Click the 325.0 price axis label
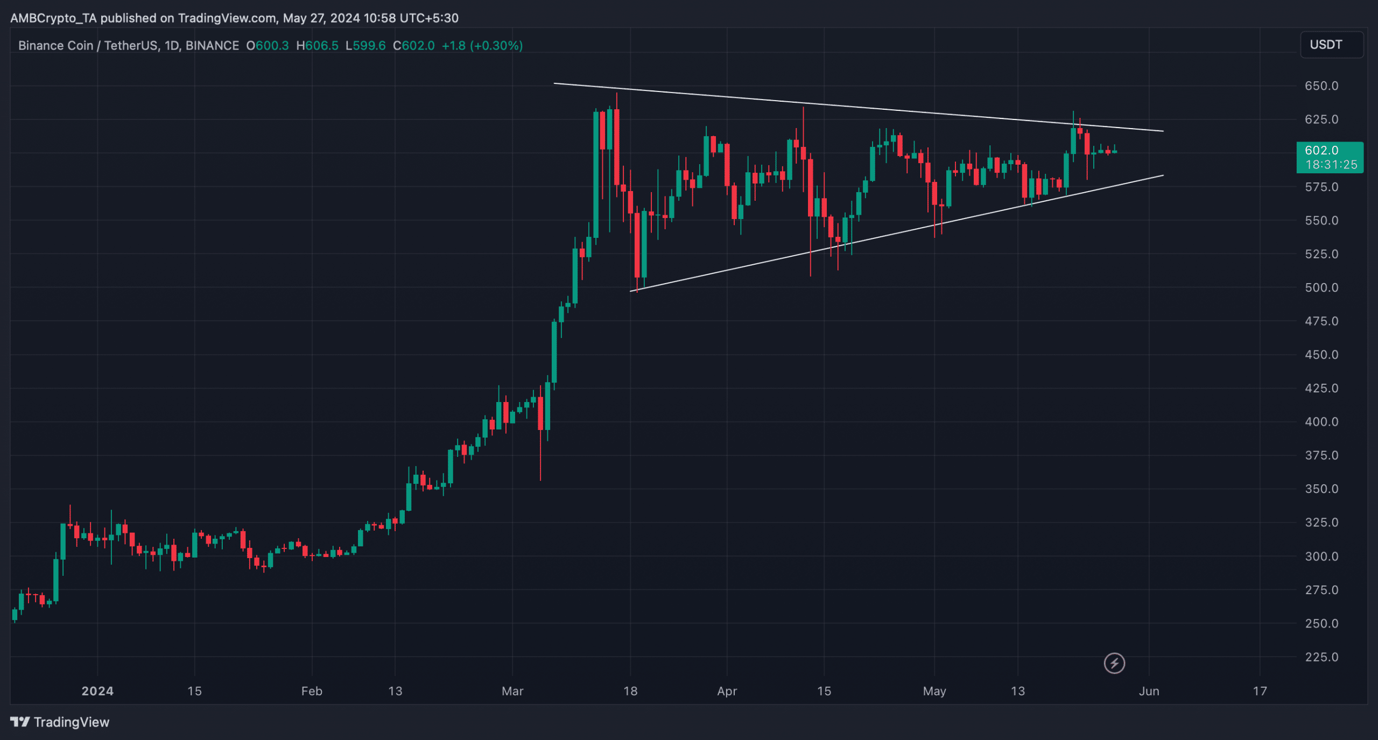The image size is (1378, 740). pos(1321,523)
